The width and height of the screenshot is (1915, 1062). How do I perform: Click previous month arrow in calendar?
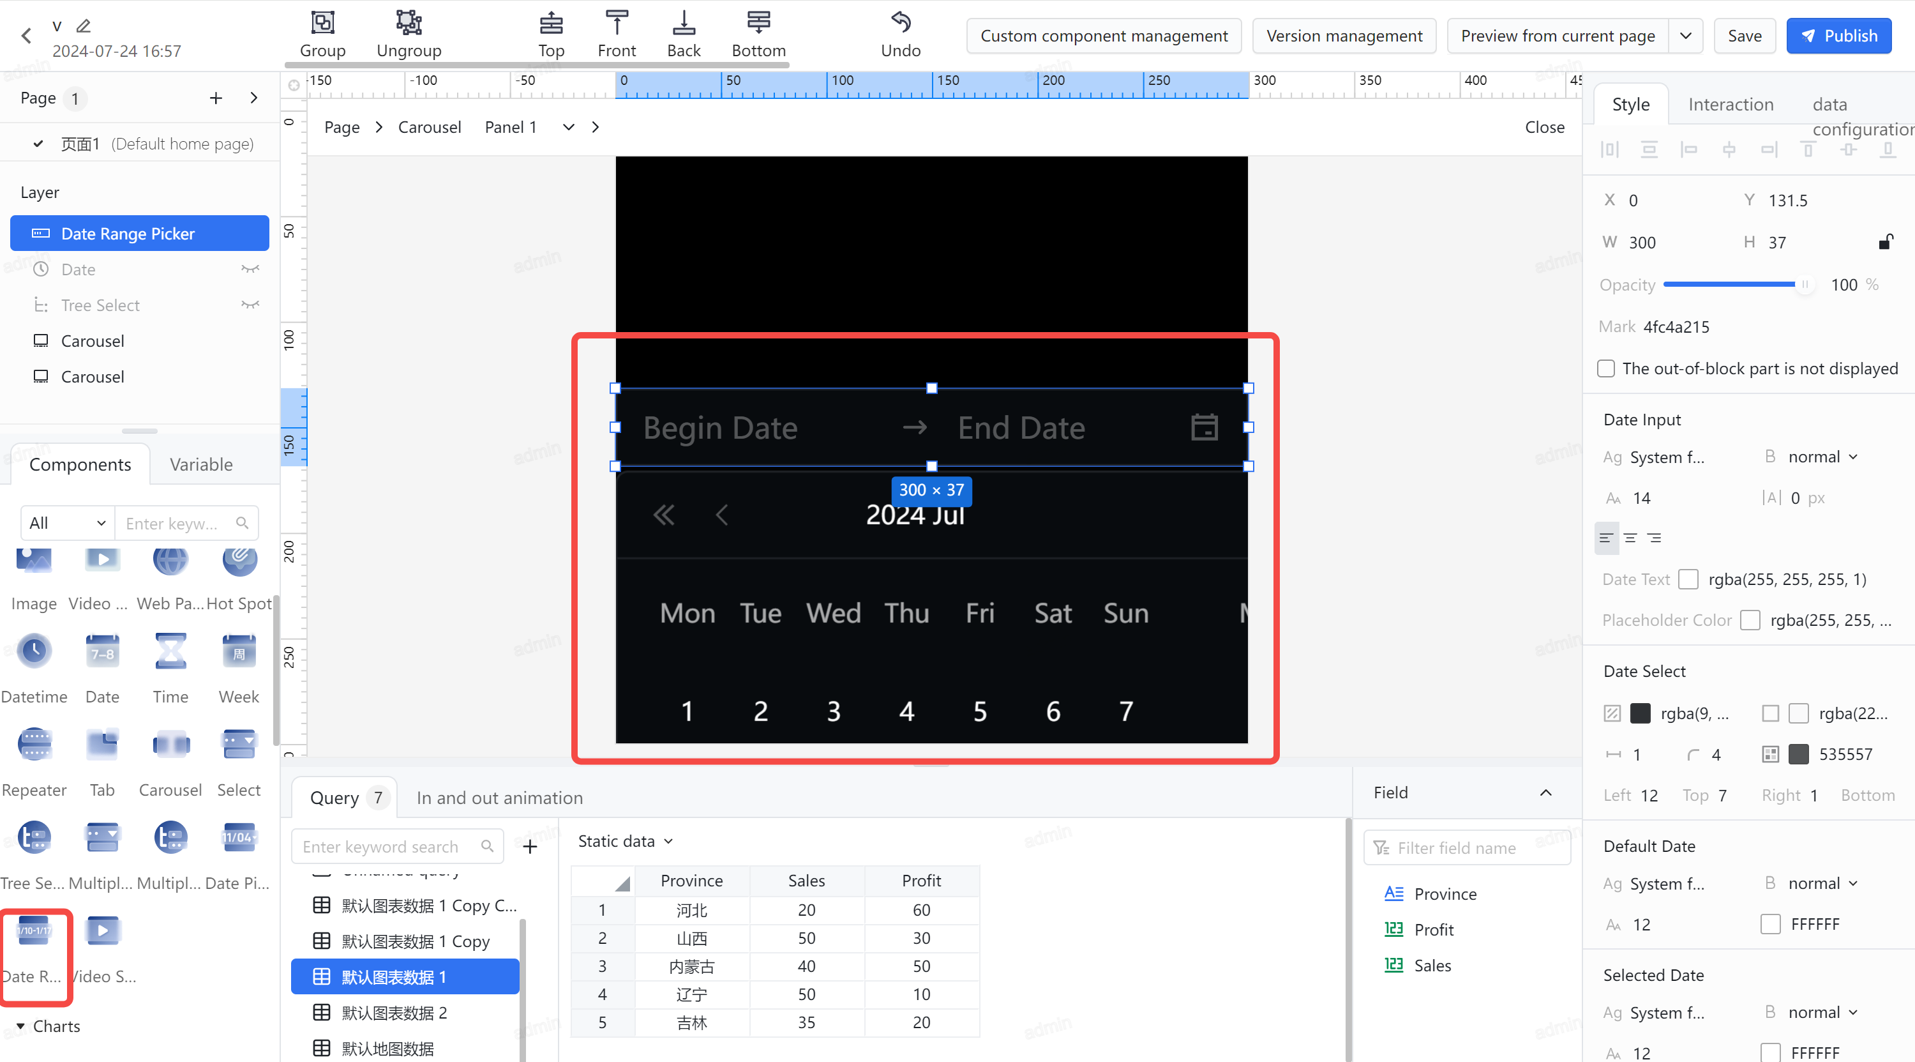(x=721, y=515)
